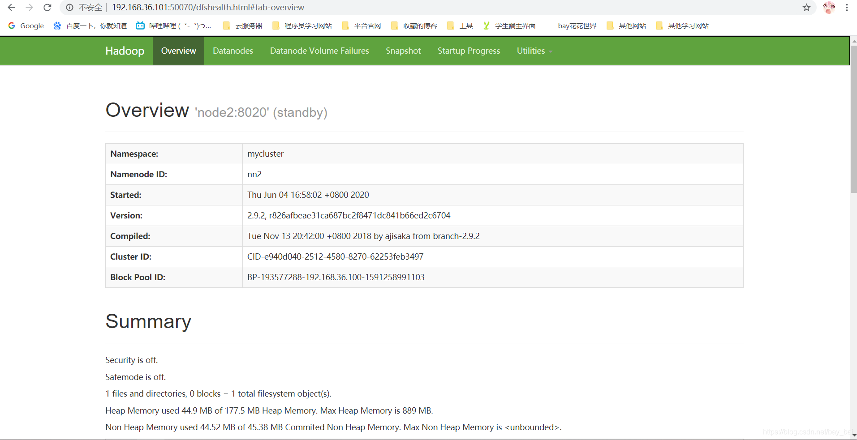Click the 'node2:8020' (standby) subtitle
857x440 pixels.
pyautogui.click(x=261, y=112)
